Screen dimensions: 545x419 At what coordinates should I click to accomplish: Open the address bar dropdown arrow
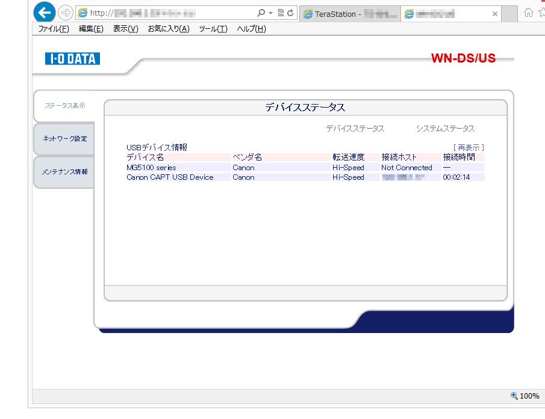pos(270,13)
